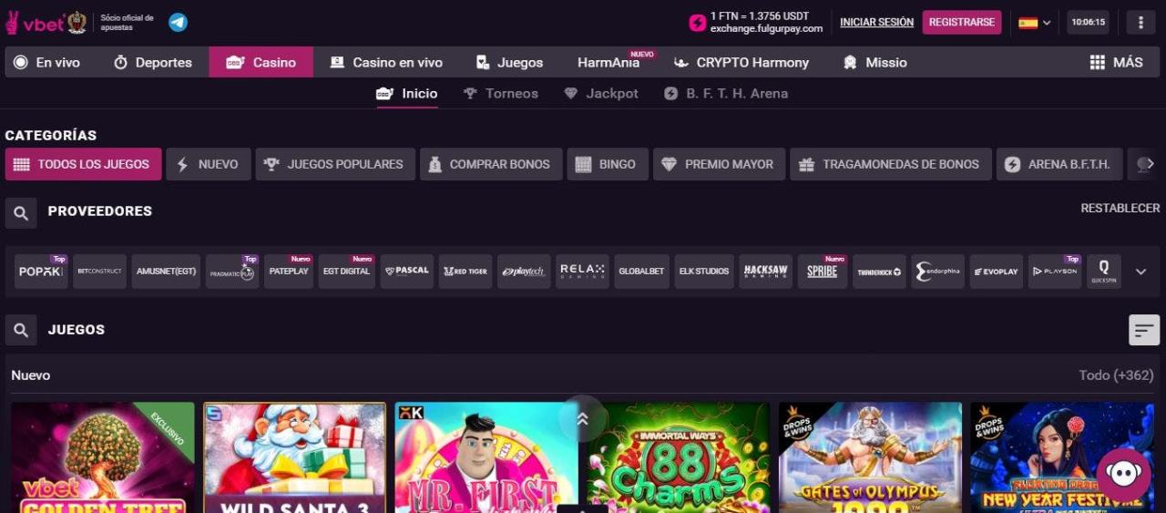Select ARENA B.F.T.H. category
The height and width of the screenshot is (513, 1166).
(x=1059, y=164)
